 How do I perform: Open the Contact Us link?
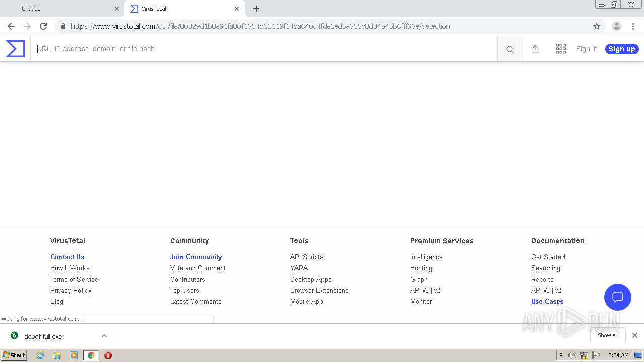pyautogui.click(x=67, y=257)
